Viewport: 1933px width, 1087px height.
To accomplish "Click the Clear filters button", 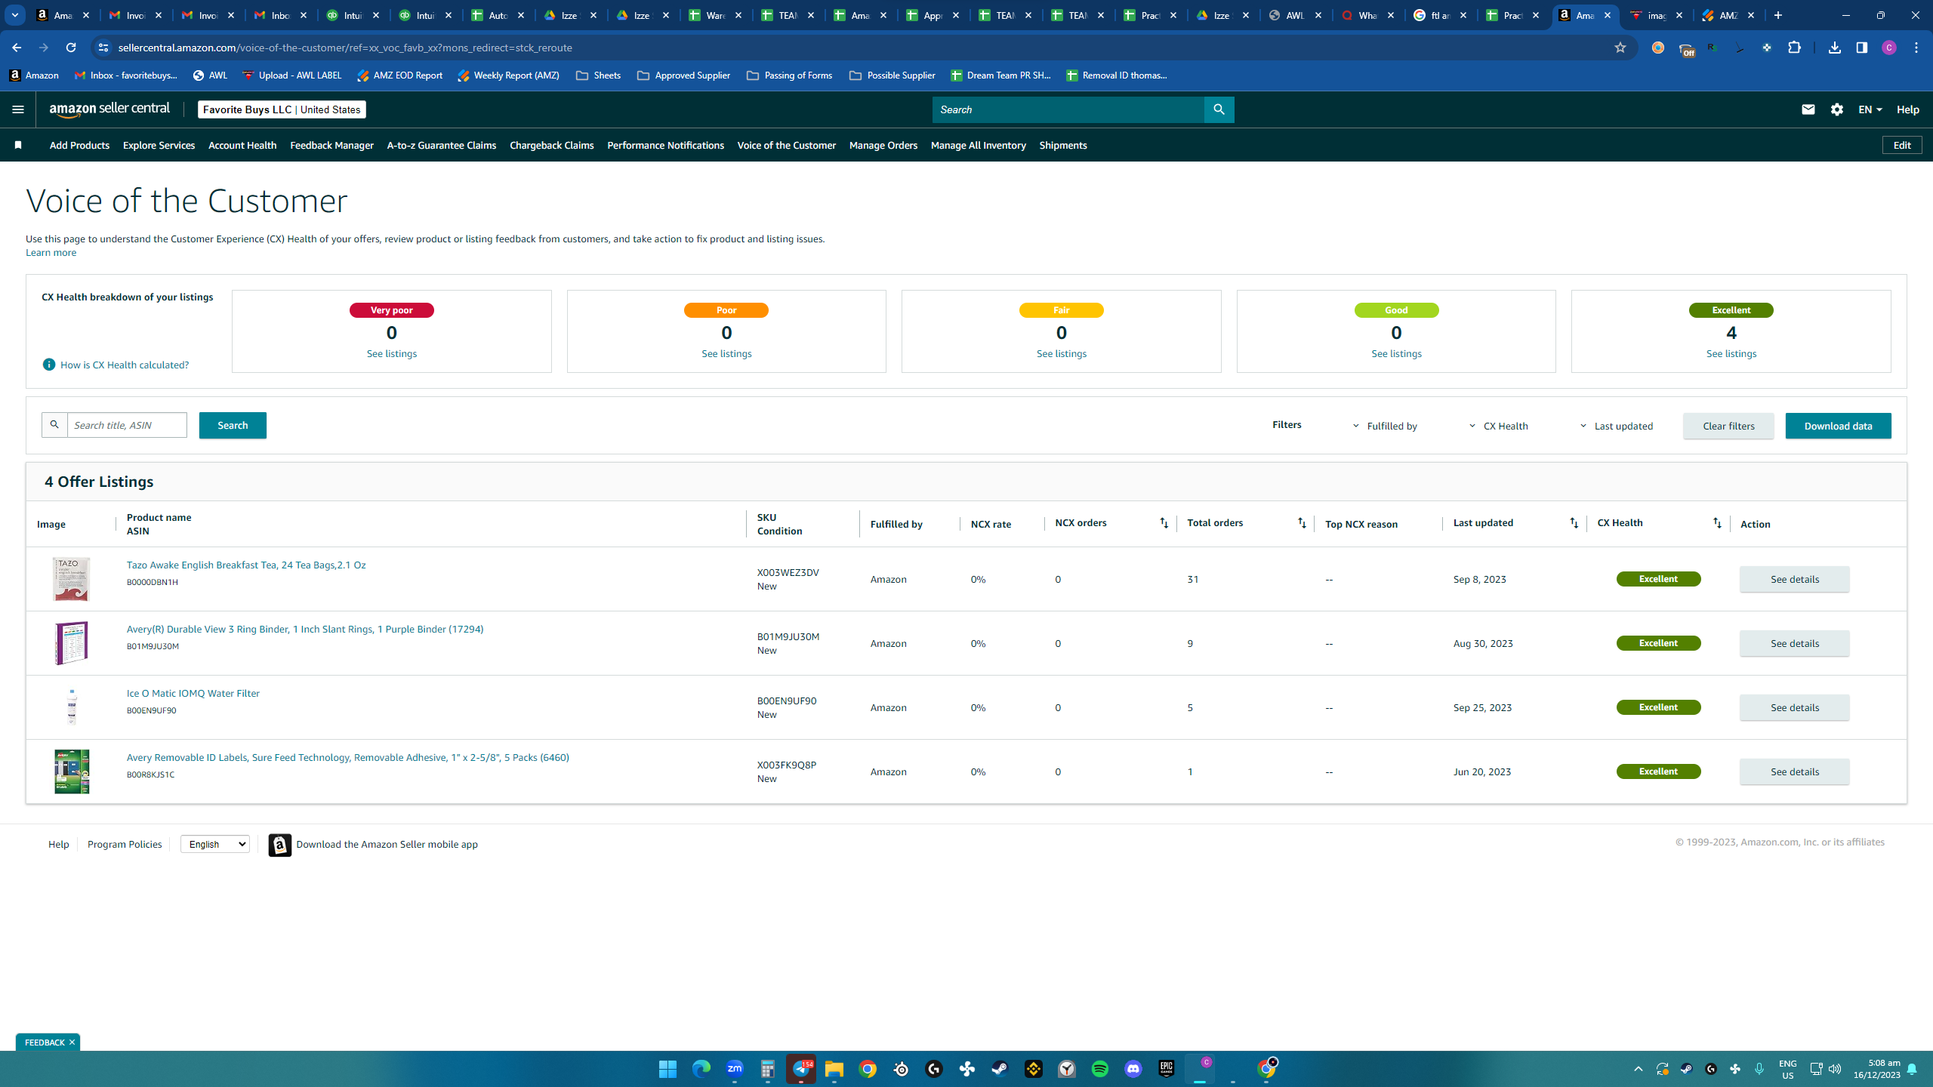I will pyautogui.click(x=1728, y=426).
